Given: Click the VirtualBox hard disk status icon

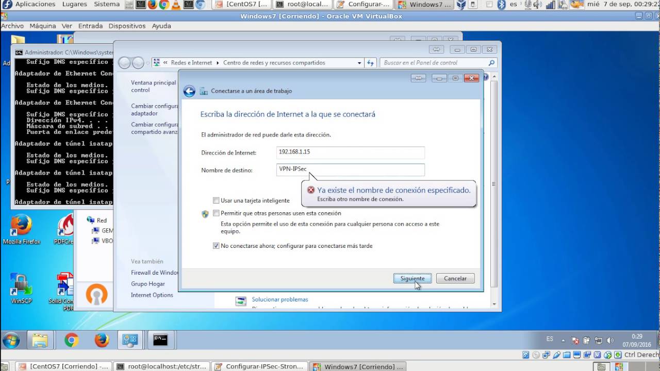Looking at the screenshot, I should [x=525, y=355].
